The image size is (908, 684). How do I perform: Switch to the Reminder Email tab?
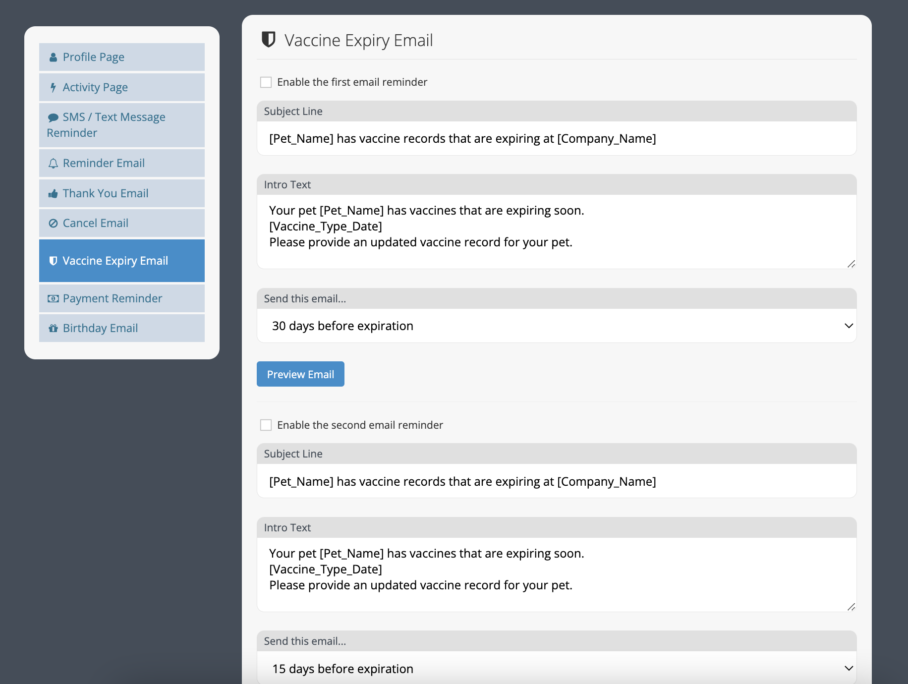[122, 163]
